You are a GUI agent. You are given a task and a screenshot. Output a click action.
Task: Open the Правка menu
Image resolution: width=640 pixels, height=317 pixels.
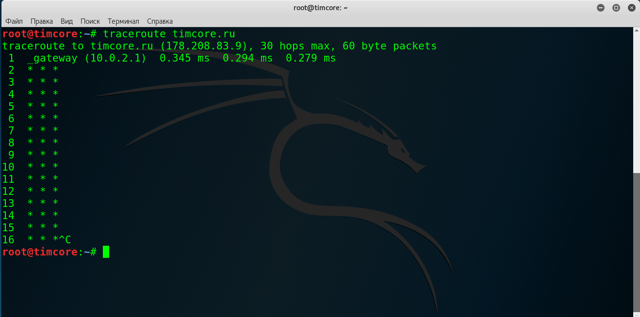(x=42, y=21)
